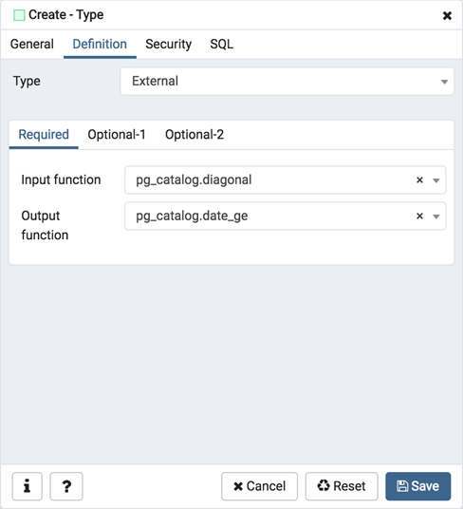The height and width of the screenshot is (509, 463).
Task: Open the Type dropdown showing External
Action: [287, 81]
